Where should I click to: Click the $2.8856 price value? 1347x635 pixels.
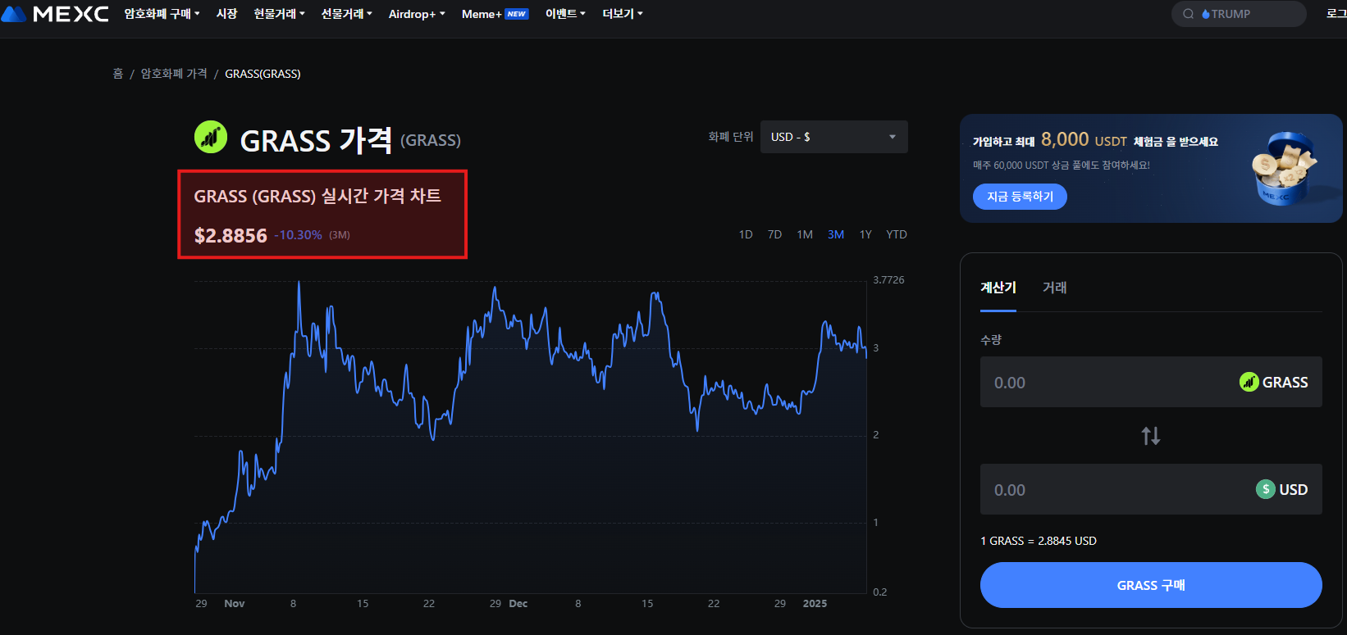tap(231, 236)
